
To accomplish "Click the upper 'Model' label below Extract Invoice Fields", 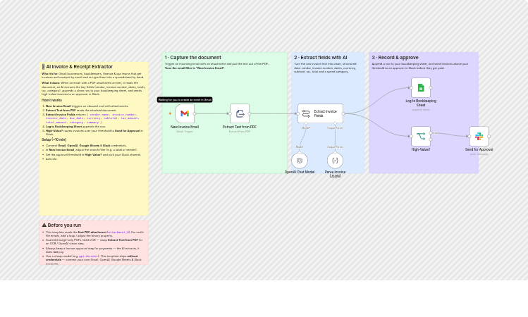I will (306, 128).
